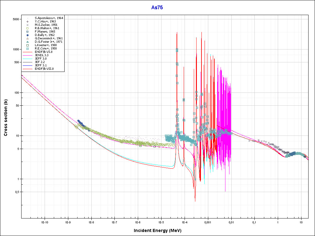Viewport: 315px width, 236px height.
Task: Click the ENDF/B-VII.0 red line sample
Action: pos(27,69)
